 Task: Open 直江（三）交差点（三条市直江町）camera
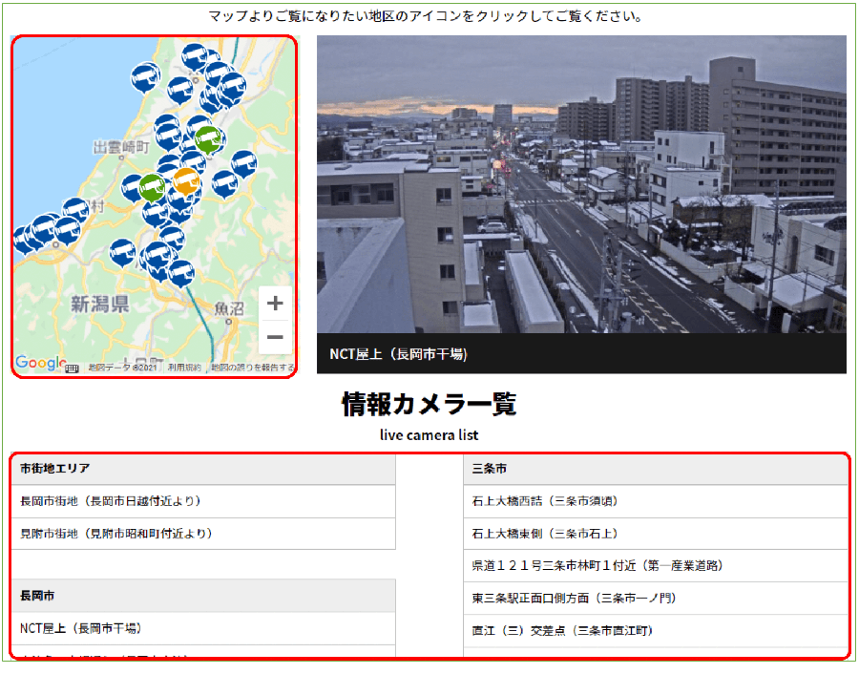click(x=655, y=631)
